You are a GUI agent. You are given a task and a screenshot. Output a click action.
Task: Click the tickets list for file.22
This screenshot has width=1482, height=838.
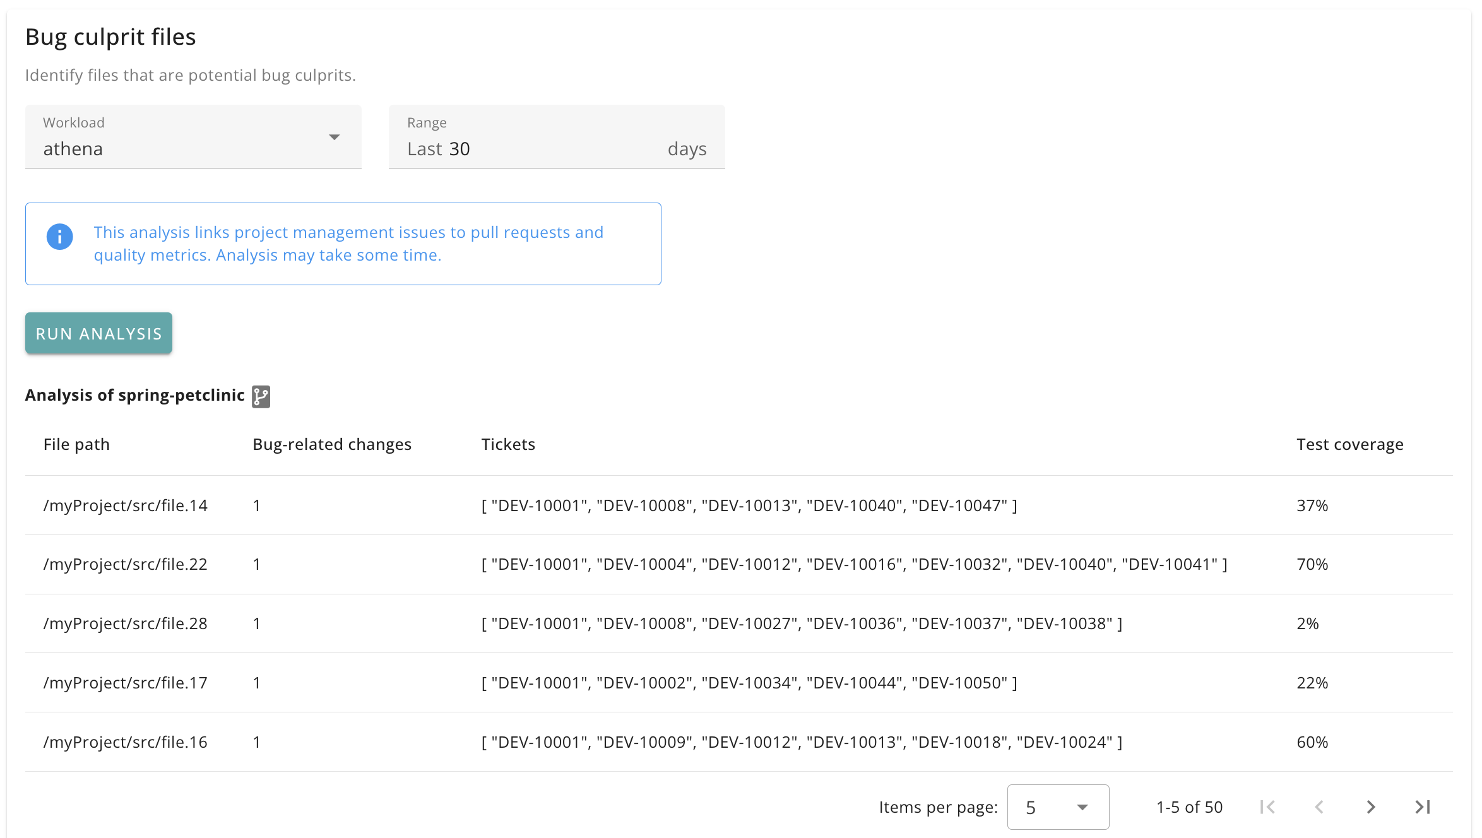(x=855, y=564)
